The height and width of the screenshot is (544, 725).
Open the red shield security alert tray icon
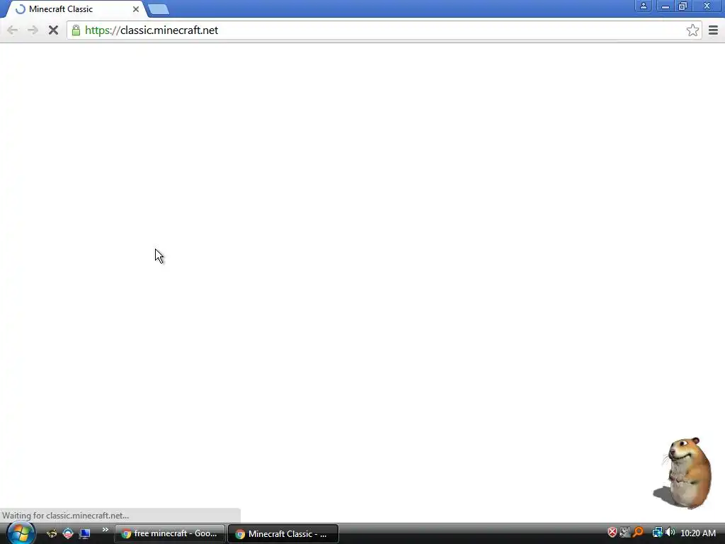(x=612, y=533)
